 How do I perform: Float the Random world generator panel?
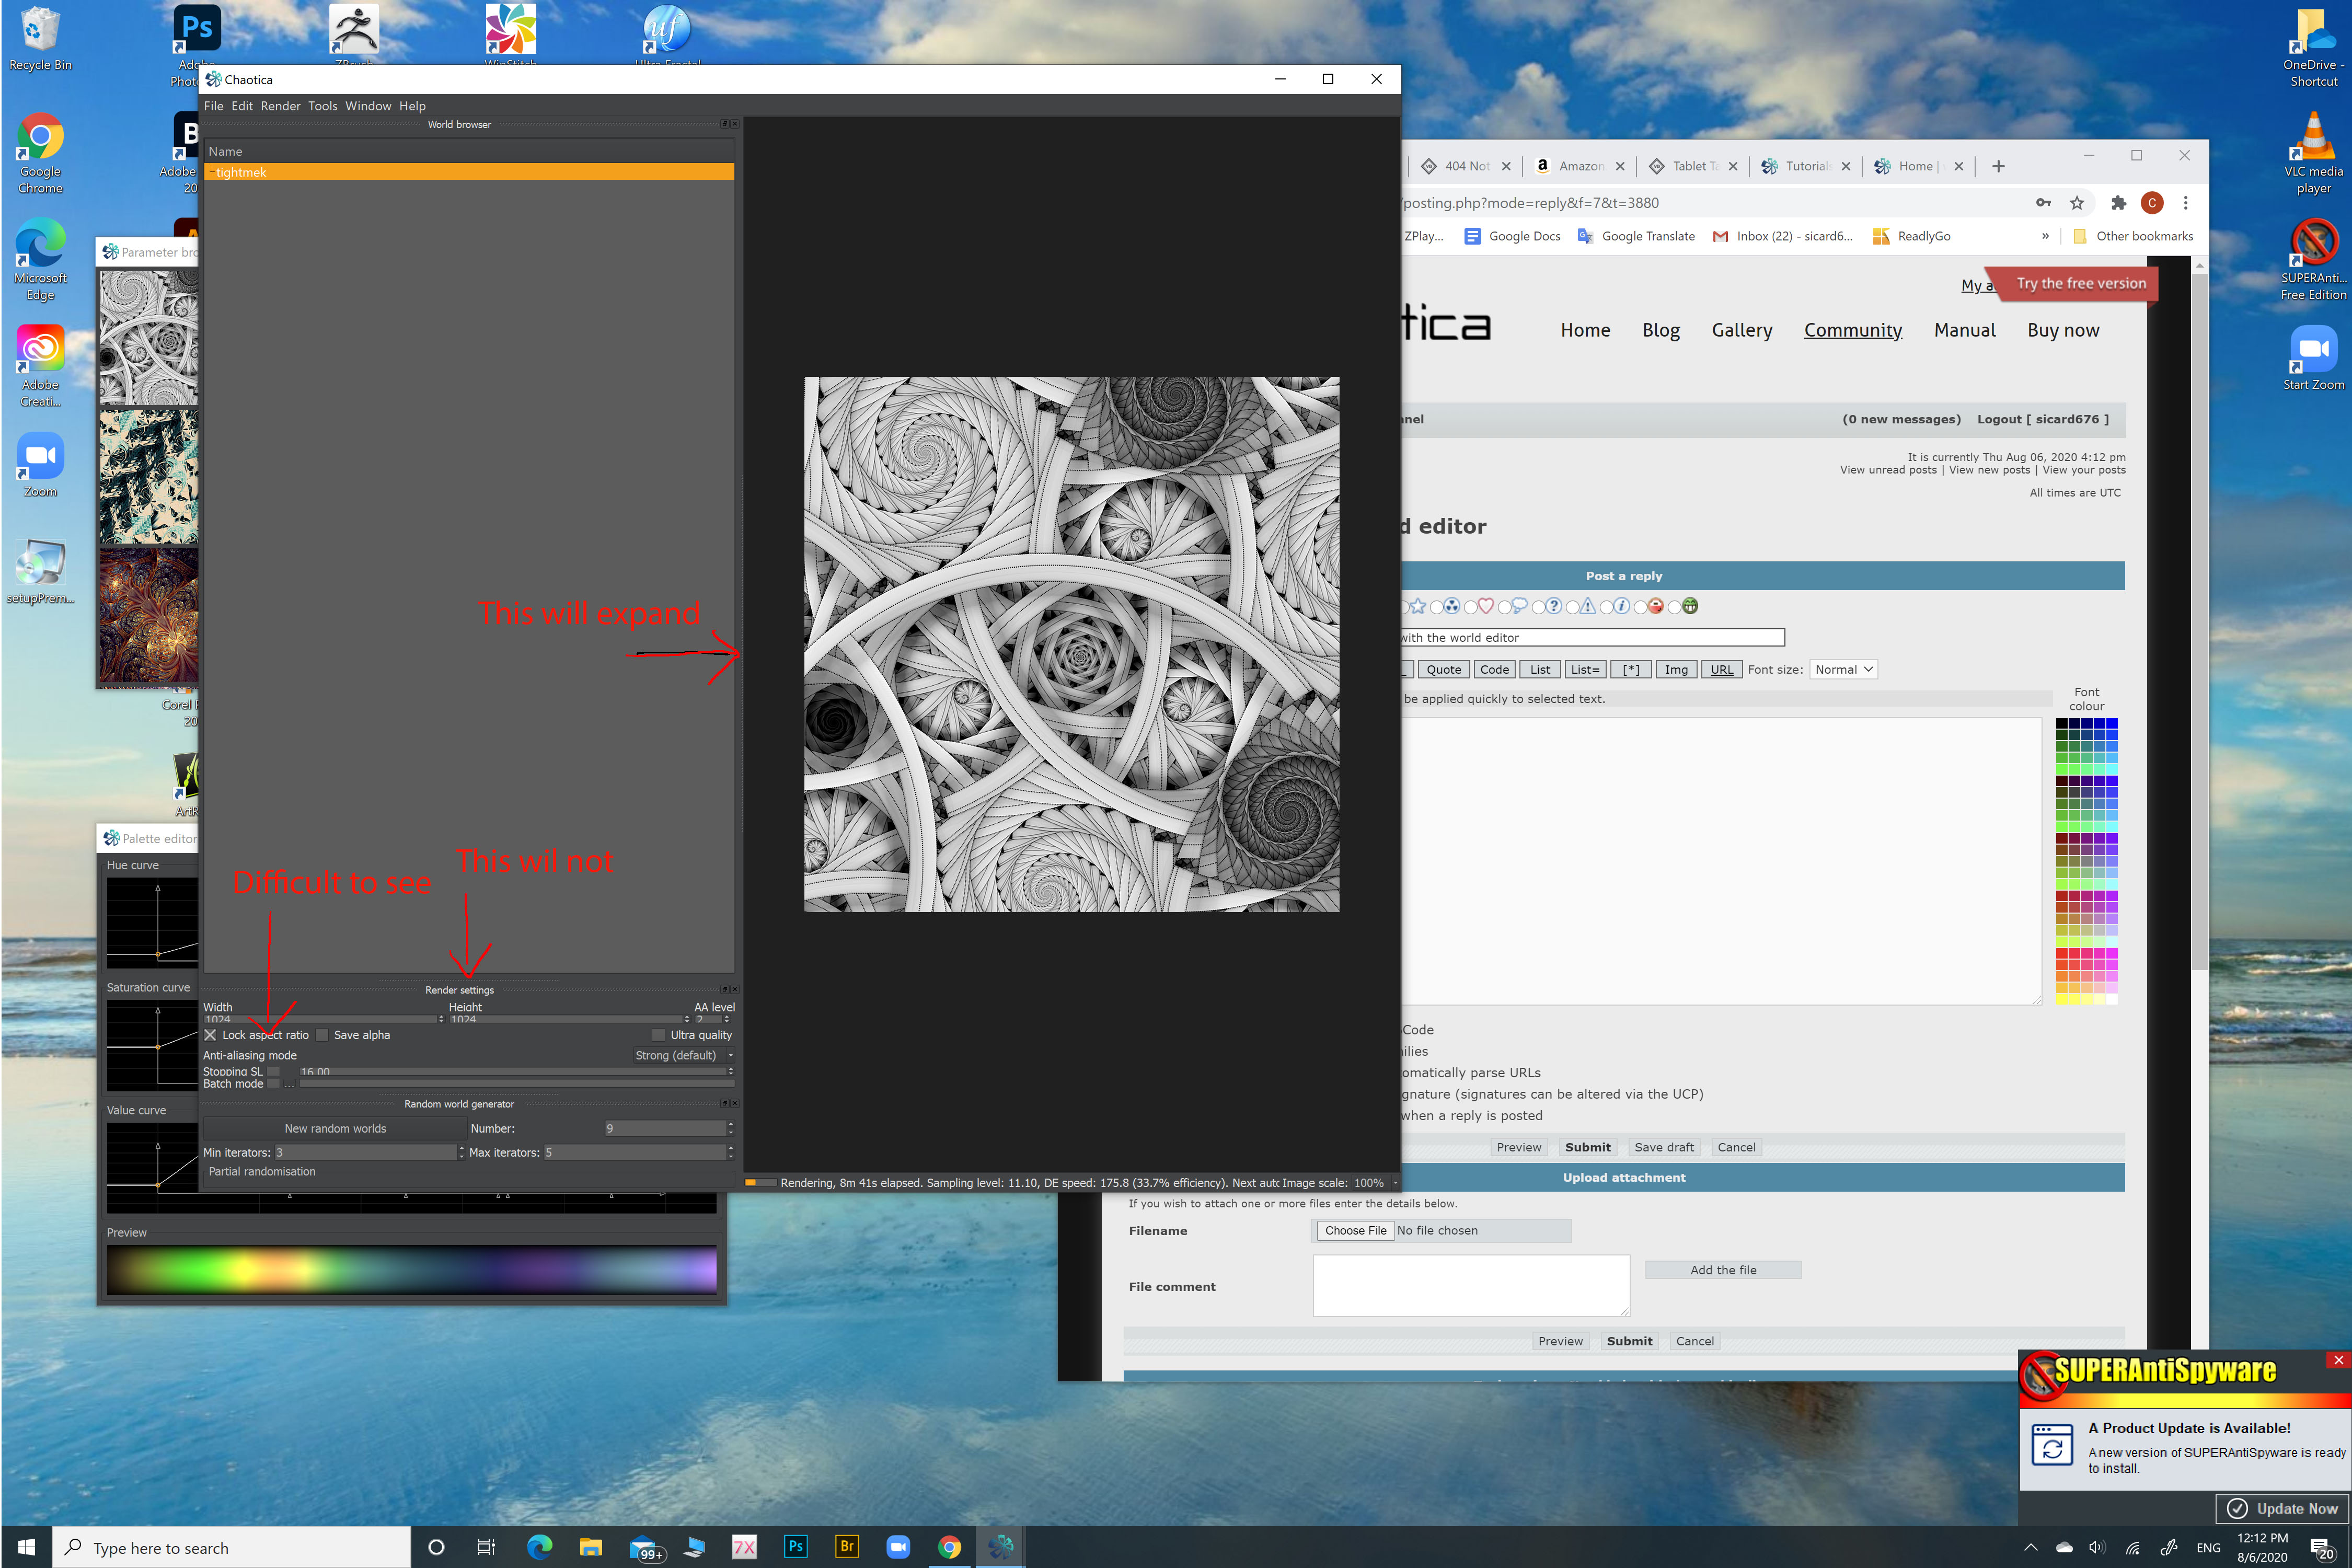[x=725, y=1104]
